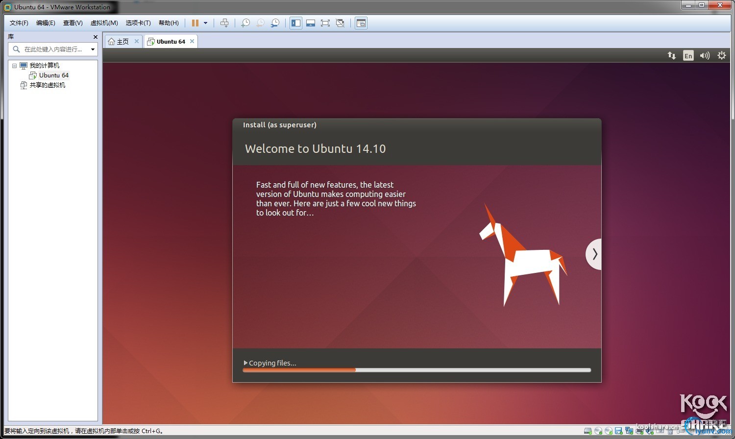Revert to the previous snapshot

[260, 23]
